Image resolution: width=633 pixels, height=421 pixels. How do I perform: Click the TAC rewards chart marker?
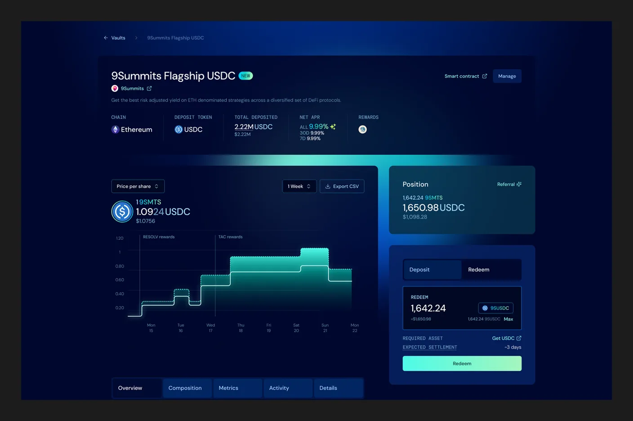[230, 237]
